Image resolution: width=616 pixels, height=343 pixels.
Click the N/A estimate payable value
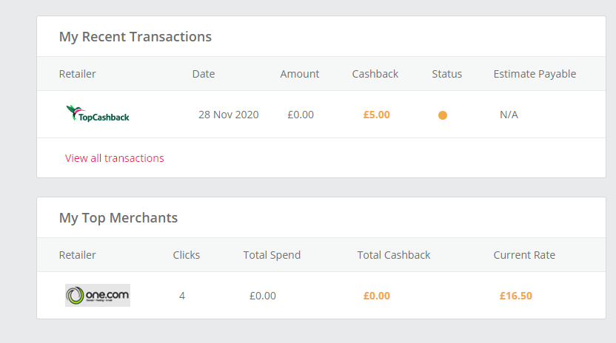[x=509, y=115]
